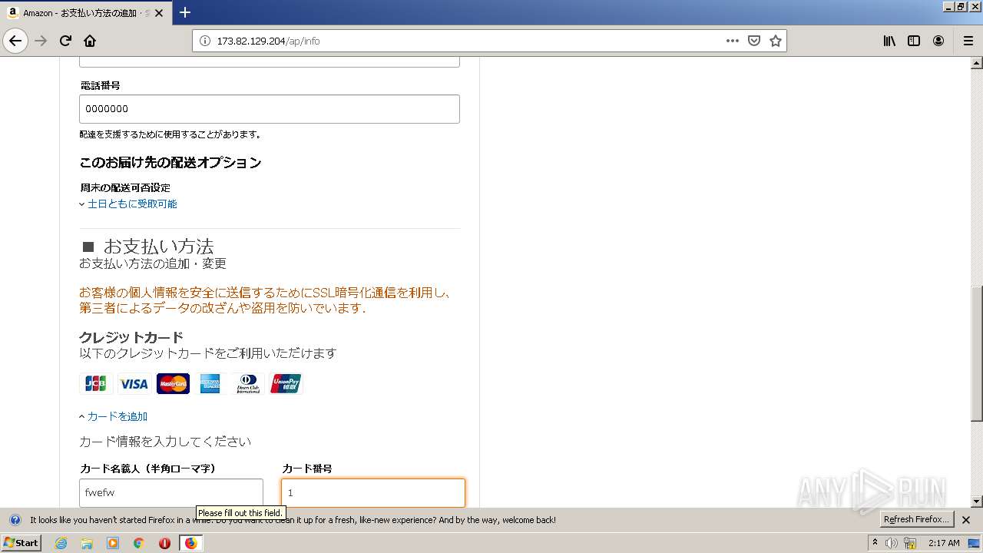Image resolution: width=983 pixels, height=553 pixels.
Task: Click the JCB card logo
Action: pyautogui.click(x=96, y=383)
